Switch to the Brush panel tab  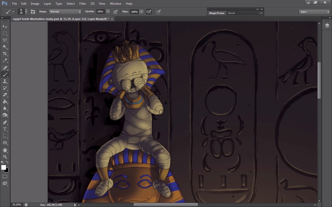(x=231, y=13)
